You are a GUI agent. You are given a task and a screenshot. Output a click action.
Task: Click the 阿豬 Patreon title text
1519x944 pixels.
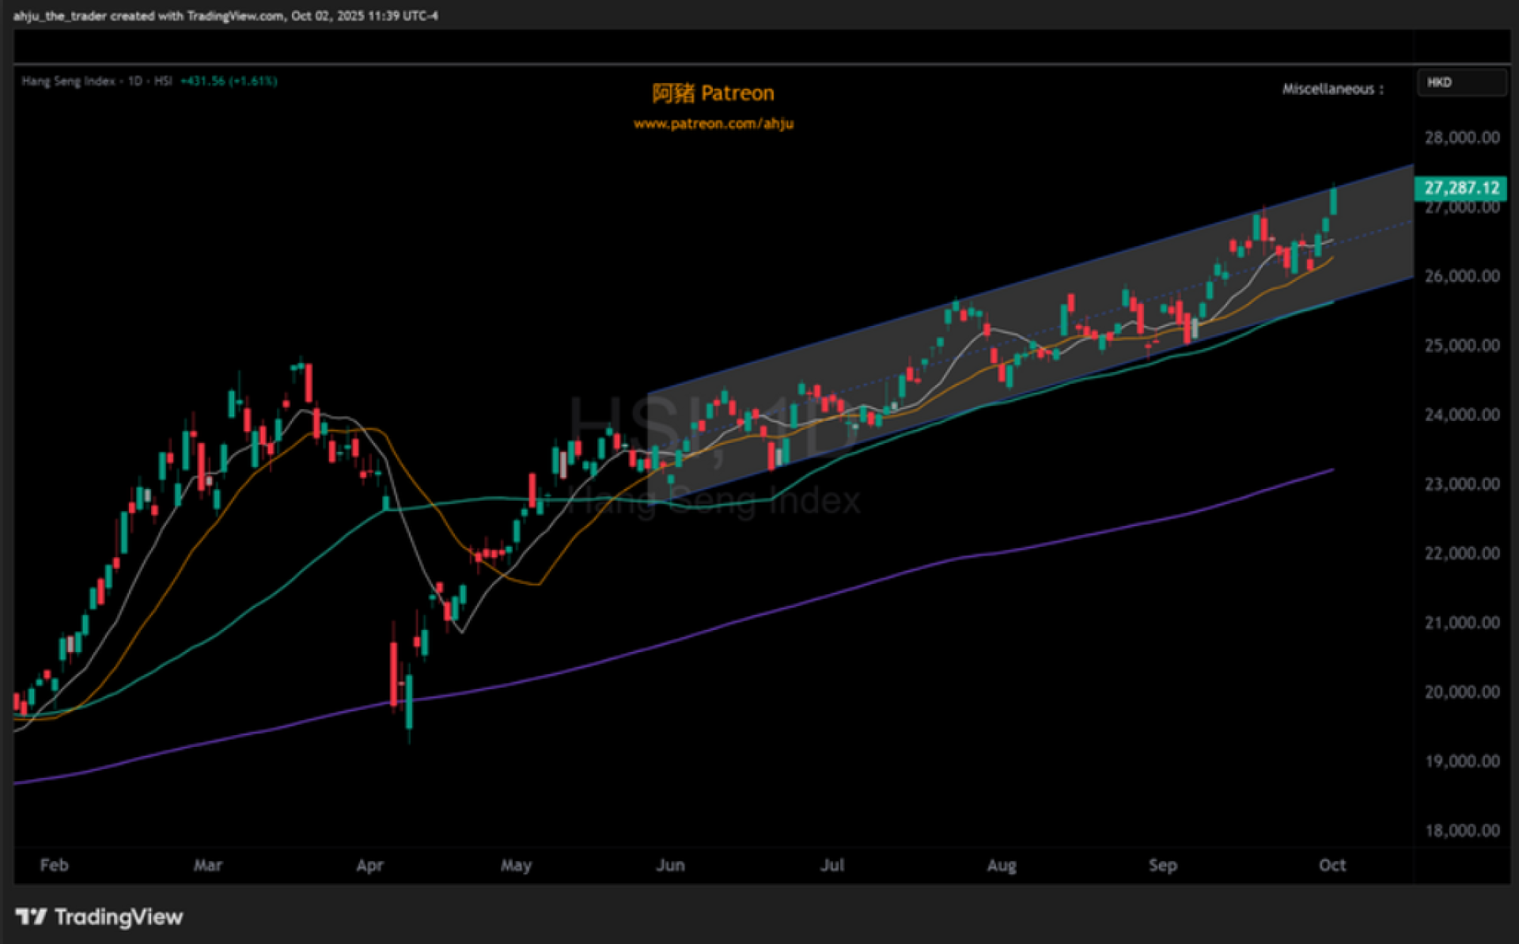(713, 93)
